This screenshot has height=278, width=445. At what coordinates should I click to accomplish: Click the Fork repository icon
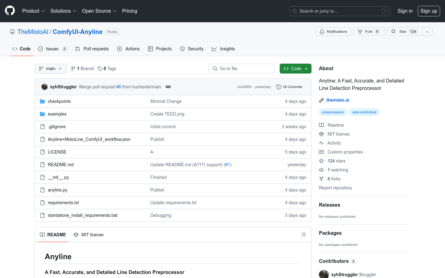(360, 32)
